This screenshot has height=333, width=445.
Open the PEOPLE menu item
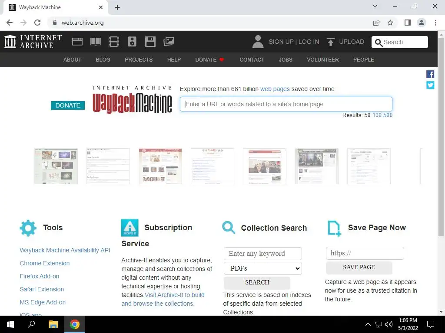point(364,60)
